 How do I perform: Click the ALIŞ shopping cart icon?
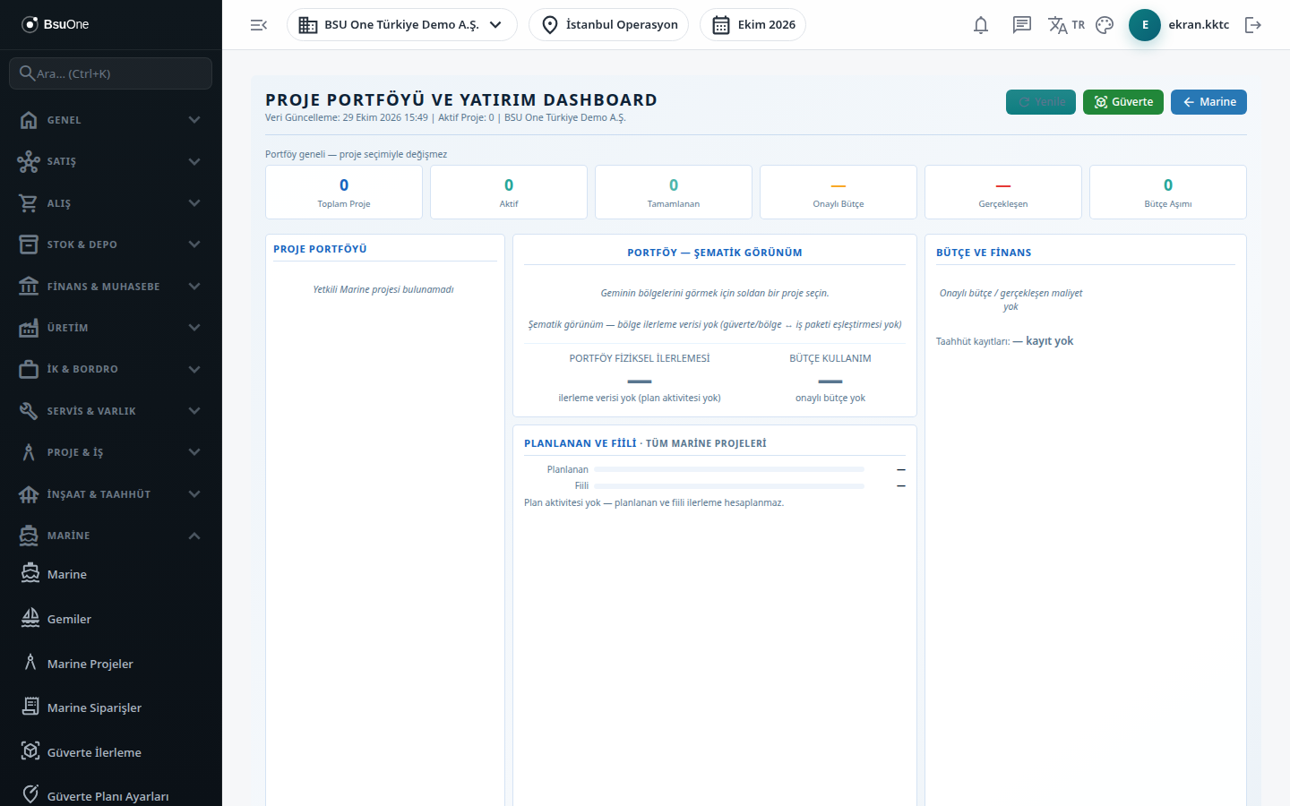point(29,203)
